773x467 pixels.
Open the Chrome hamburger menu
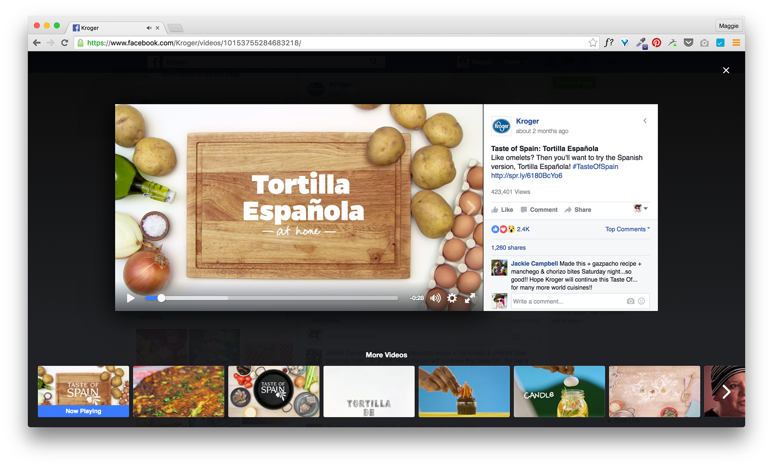736,43
